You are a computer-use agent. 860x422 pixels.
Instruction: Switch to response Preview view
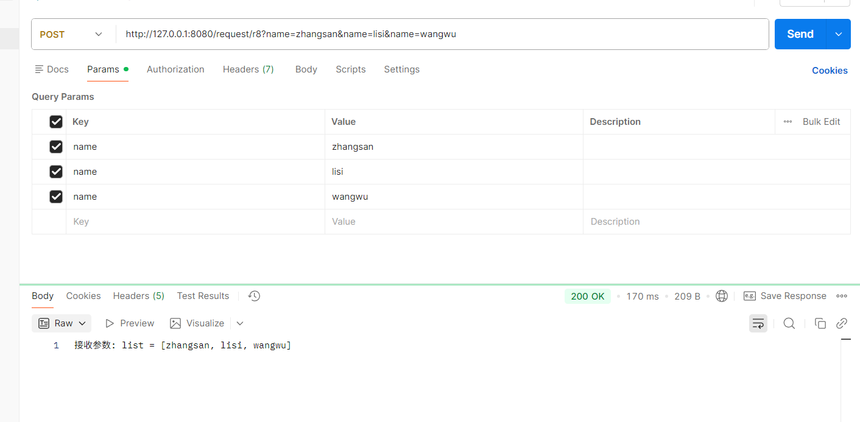click(x=130, y=323)
